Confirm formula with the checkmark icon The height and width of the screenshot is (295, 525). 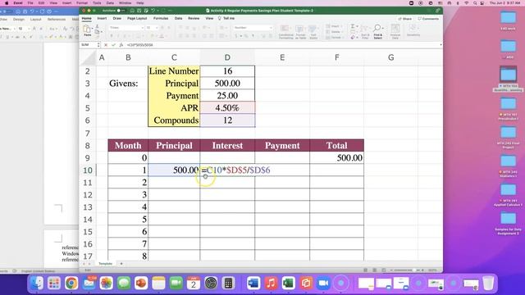[113, 45]
